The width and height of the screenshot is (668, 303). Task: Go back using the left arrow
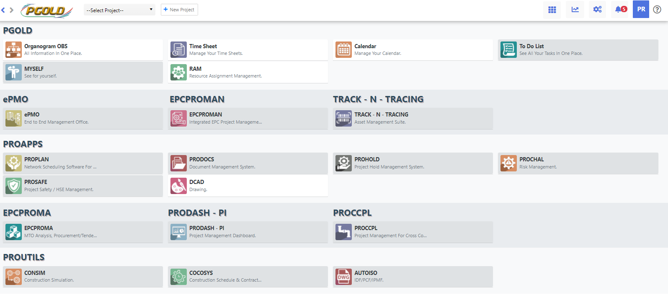3,10
